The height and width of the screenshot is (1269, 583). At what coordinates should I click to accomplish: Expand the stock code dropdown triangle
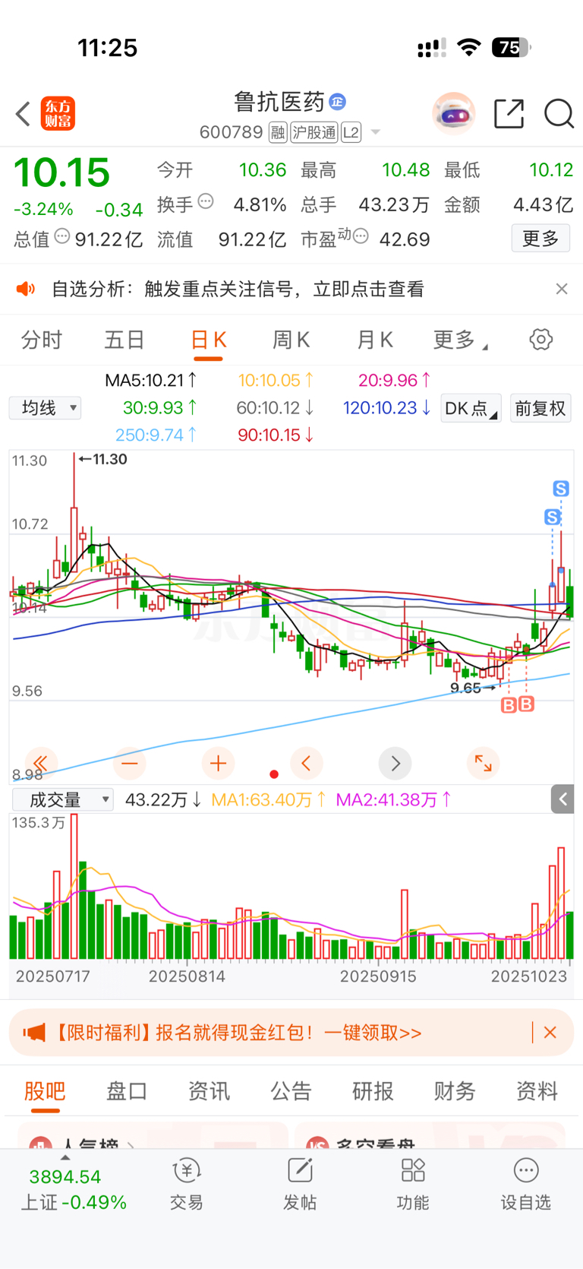pos(375,133)
